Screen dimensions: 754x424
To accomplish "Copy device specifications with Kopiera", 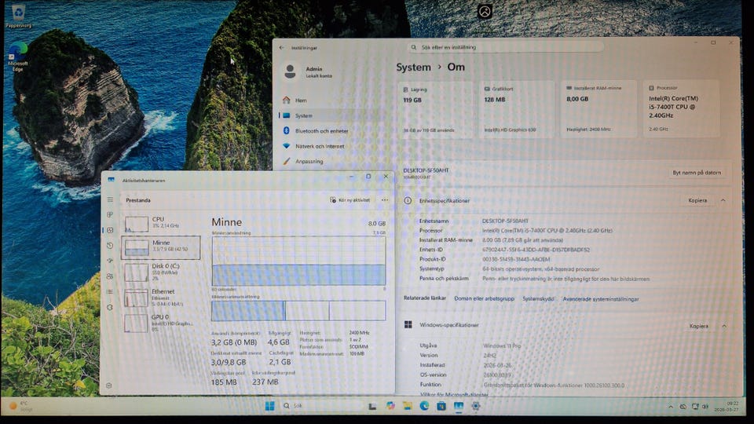I will 697,200.
